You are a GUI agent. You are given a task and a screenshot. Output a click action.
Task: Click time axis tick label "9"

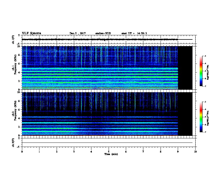[x=178, y=152]
